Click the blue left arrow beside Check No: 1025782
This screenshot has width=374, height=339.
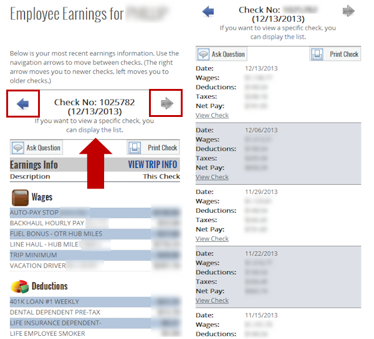coord(23,103)
